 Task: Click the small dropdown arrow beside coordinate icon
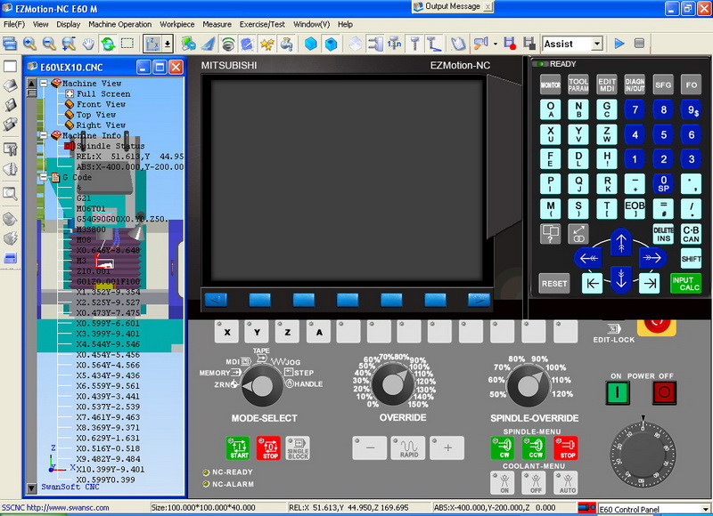(168, 44)
